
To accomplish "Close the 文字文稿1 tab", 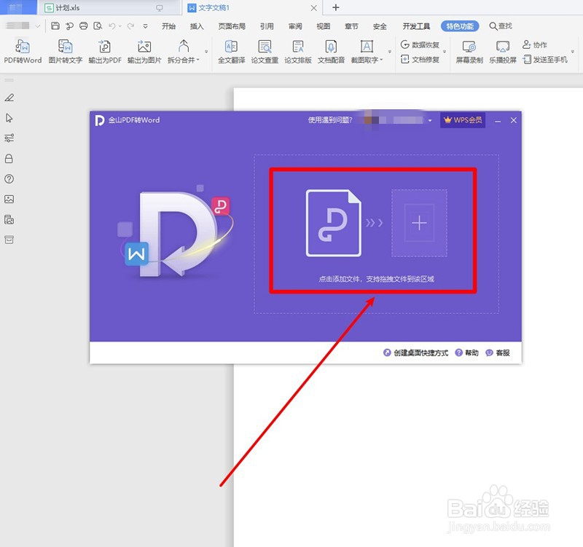I will tap(314, 8).
